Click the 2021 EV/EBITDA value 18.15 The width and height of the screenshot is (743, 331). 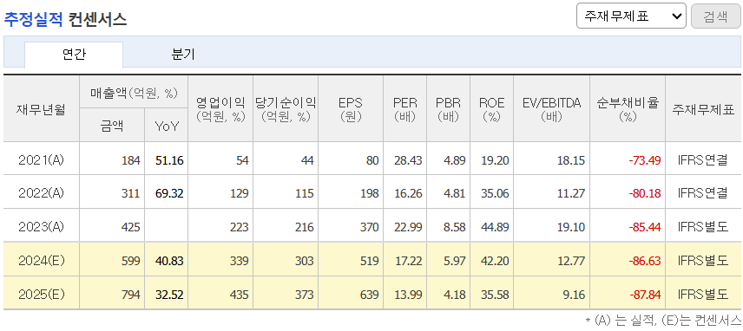(x=571, y=161)
